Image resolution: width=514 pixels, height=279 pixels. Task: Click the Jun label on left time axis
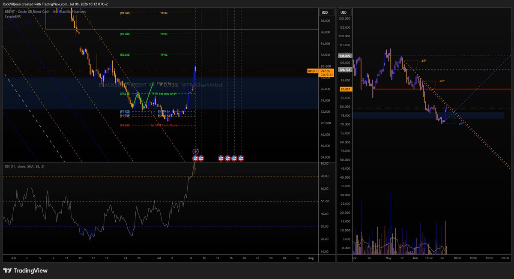13,259
